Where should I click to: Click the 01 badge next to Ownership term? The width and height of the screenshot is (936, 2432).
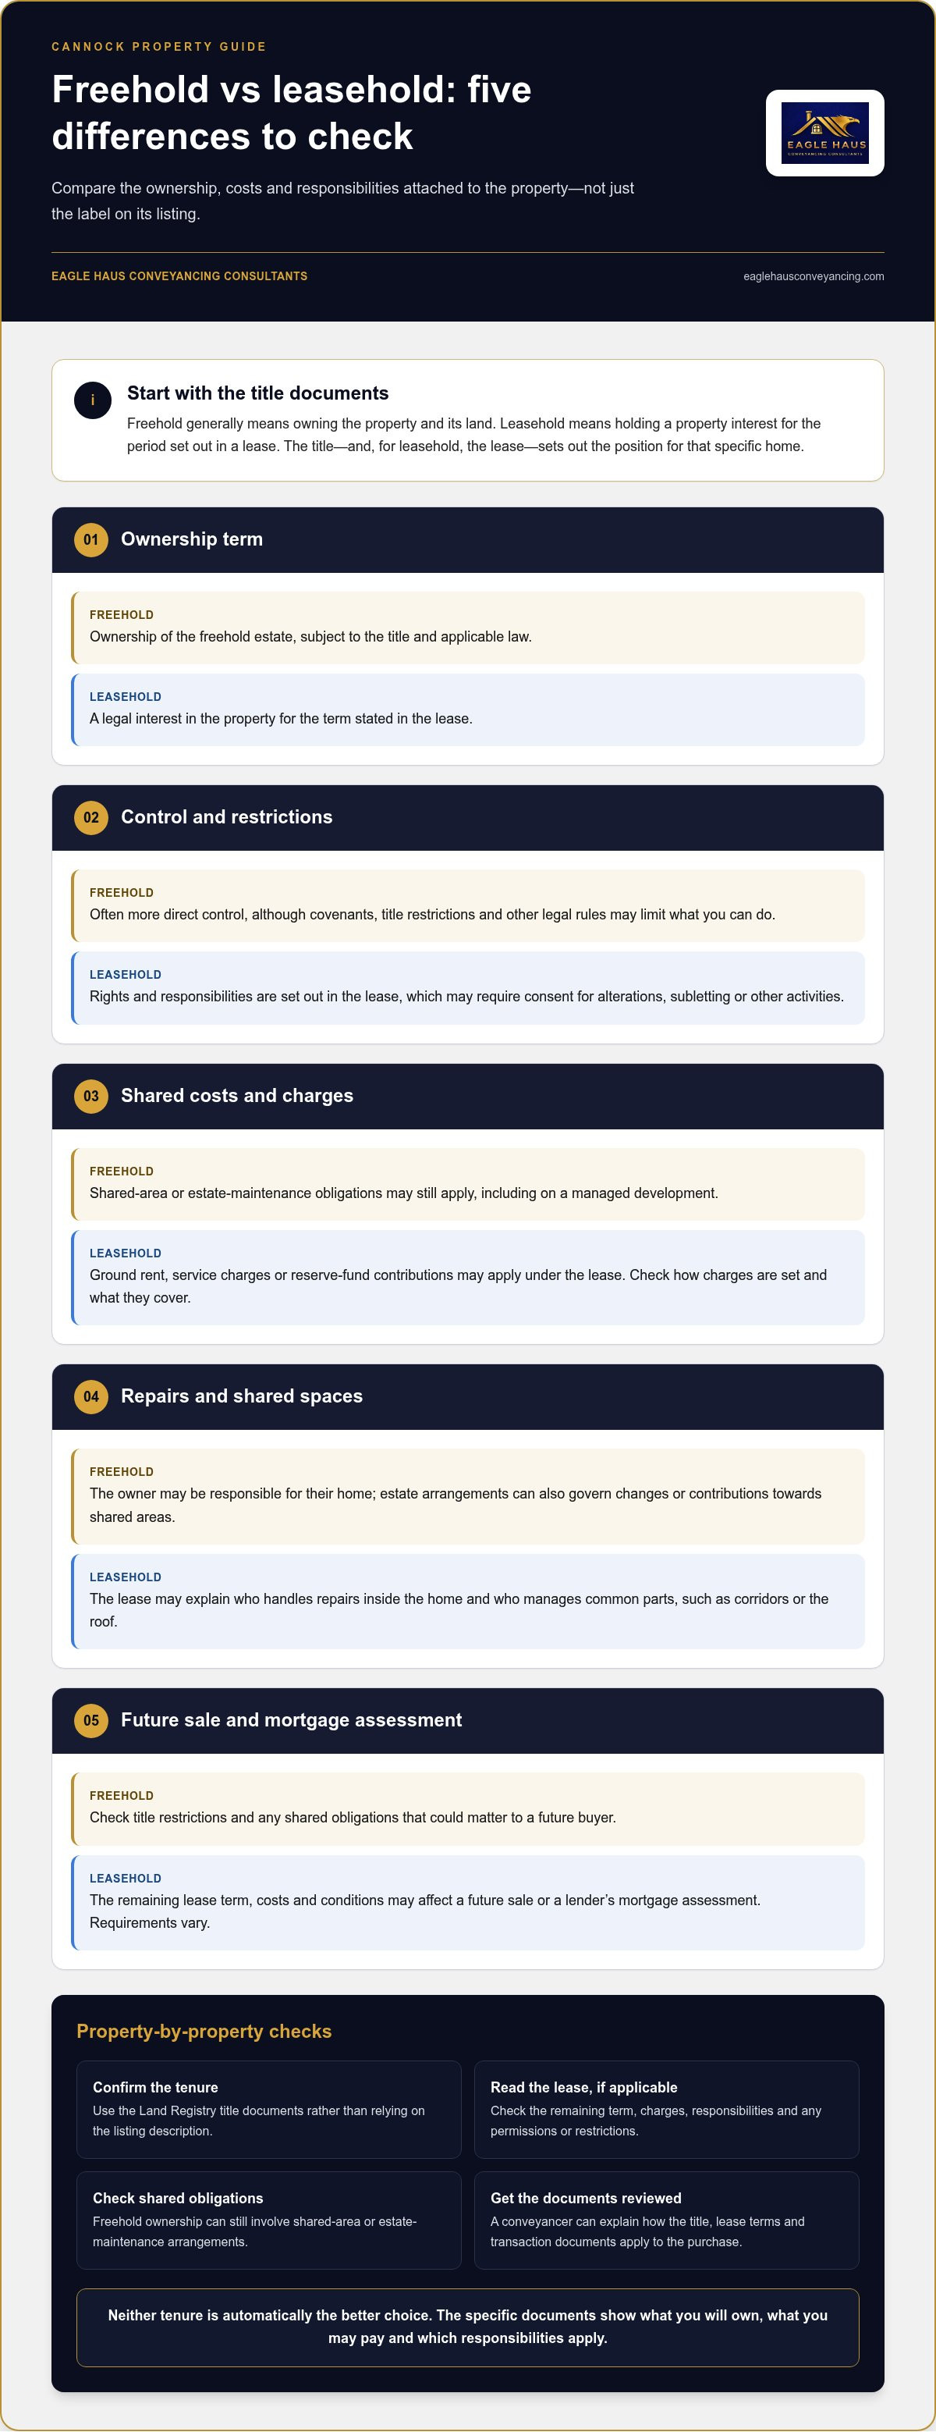coord(90,540)
